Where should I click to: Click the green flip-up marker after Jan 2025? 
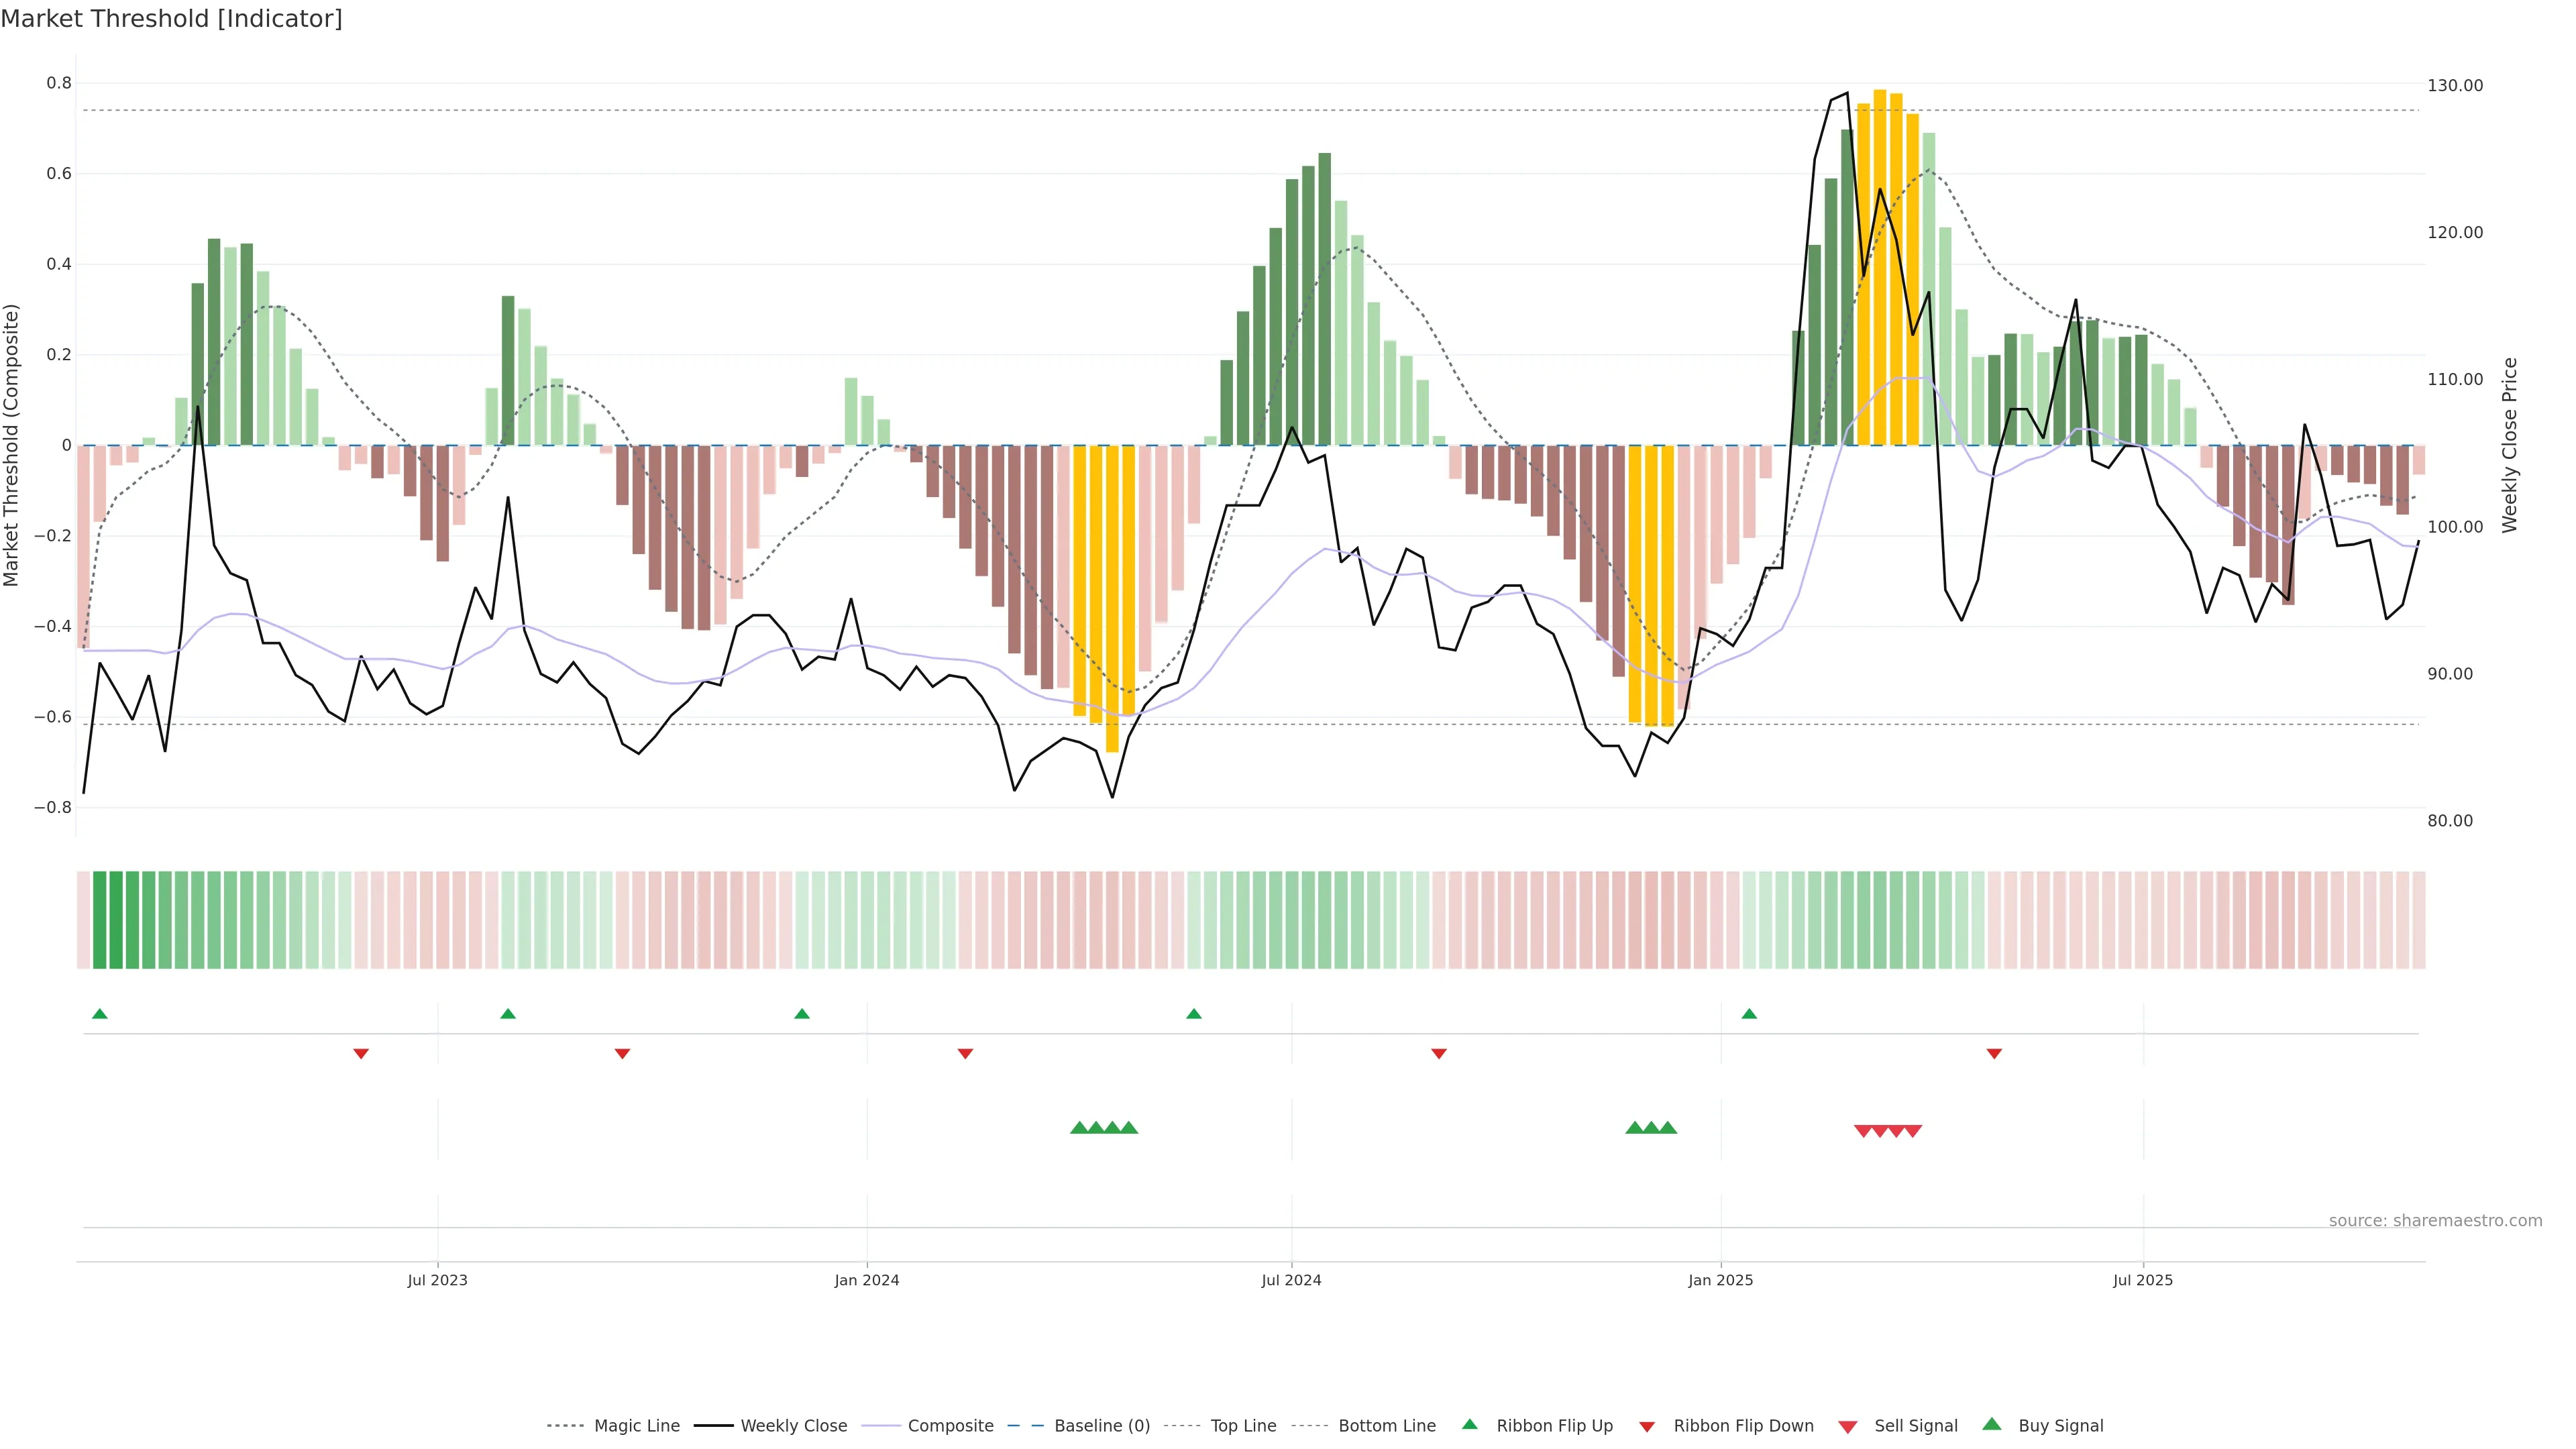(x=1749, y=1014)
